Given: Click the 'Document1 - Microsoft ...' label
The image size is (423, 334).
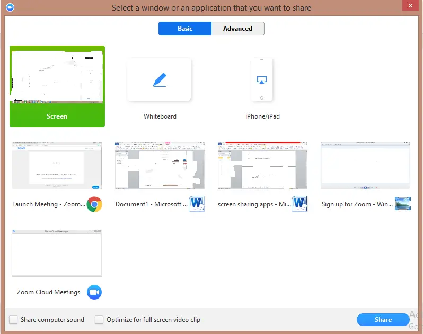Looking at the screenshot, I should tap(152, 204).
